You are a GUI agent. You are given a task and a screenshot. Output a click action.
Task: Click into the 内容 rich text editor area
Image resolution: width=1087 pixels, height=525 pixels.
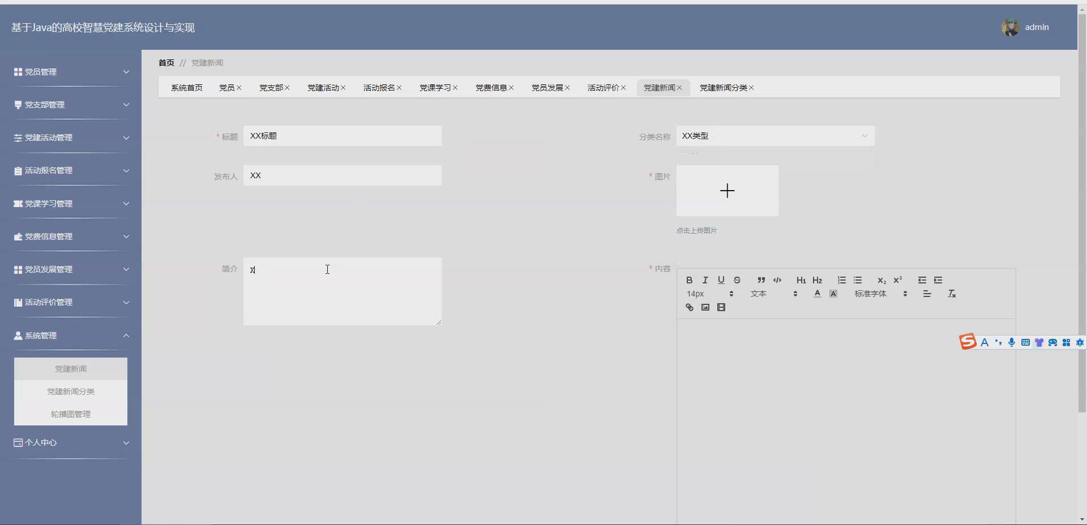tap(846, 421)
